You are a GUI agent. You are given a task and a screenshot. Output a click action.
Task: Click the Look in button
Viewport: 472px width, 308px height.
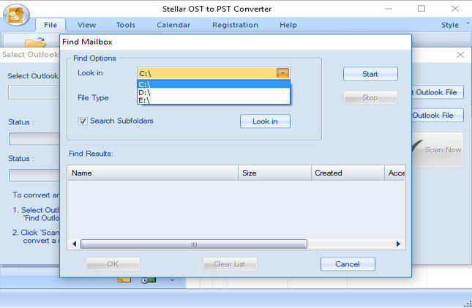tap(265, 121)
